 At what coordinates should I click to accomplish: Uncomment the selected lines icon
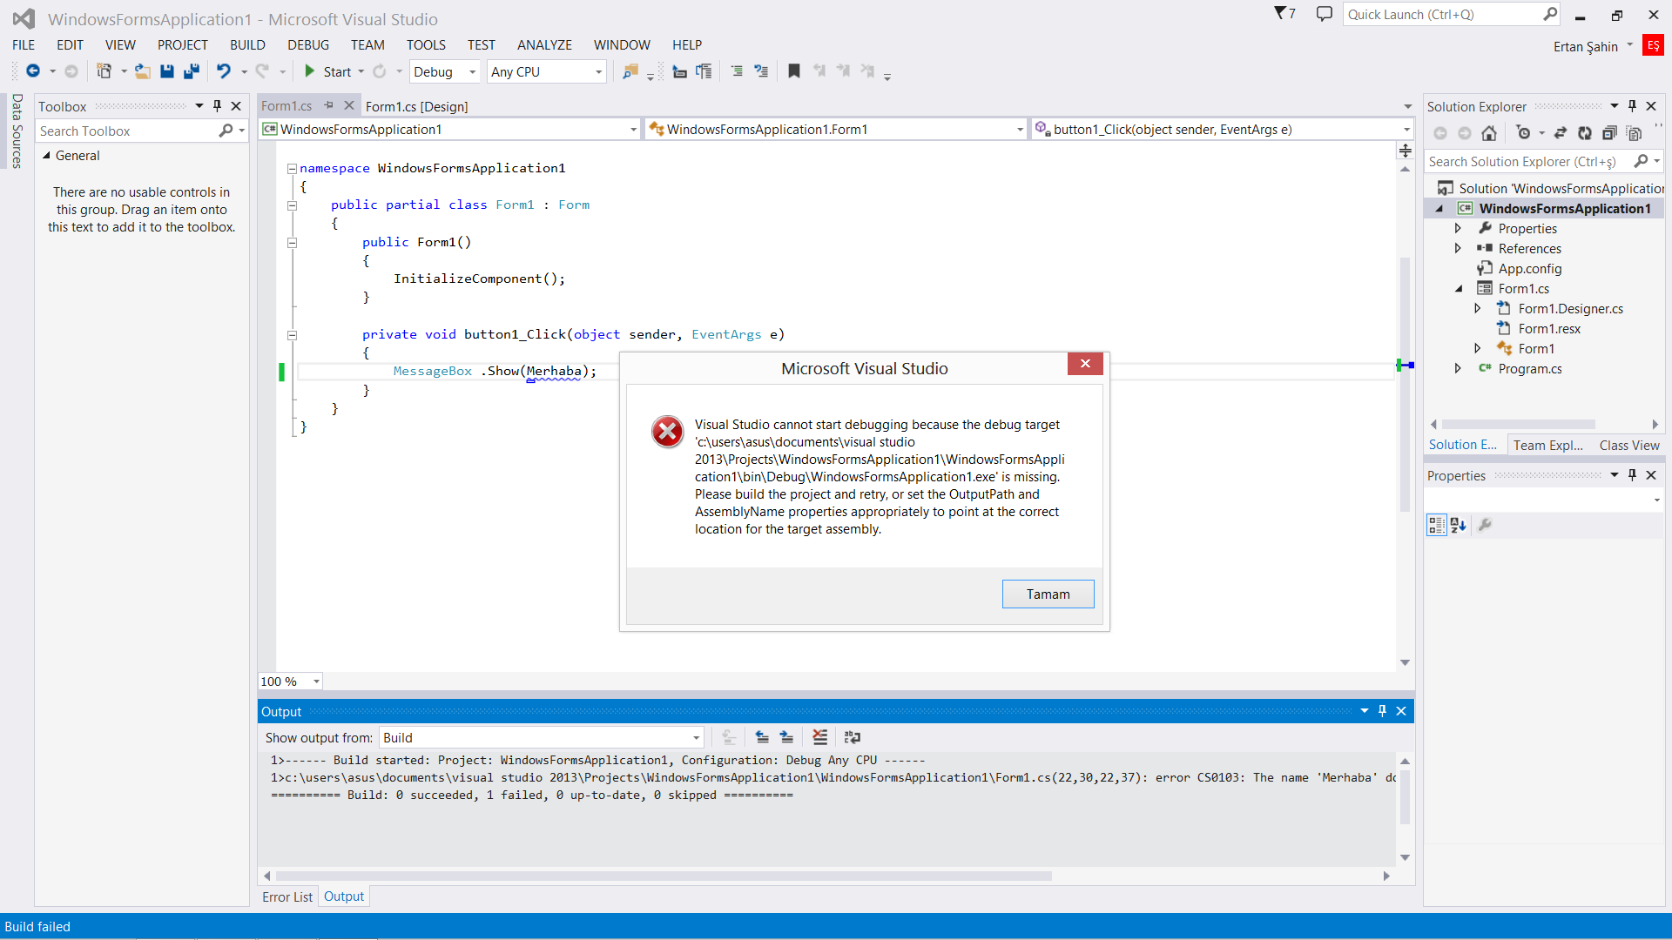(761, 71)
